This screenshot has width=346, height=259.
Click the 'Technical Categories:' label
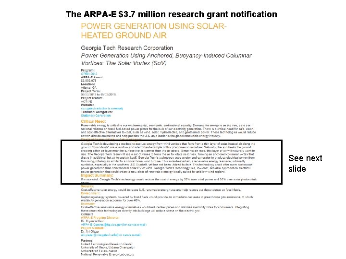(97, 112)
